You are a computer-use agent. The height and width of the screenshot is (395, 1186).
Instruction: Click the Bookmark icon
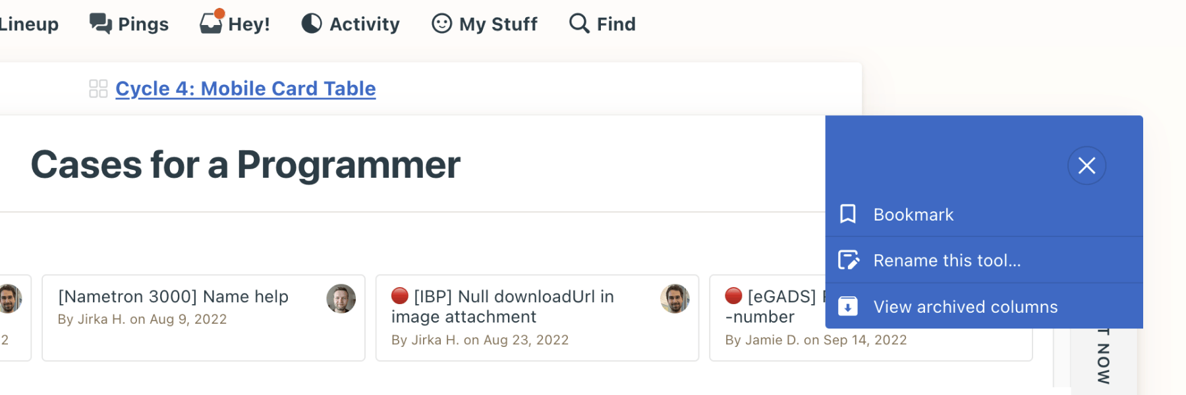click(848, 214)
